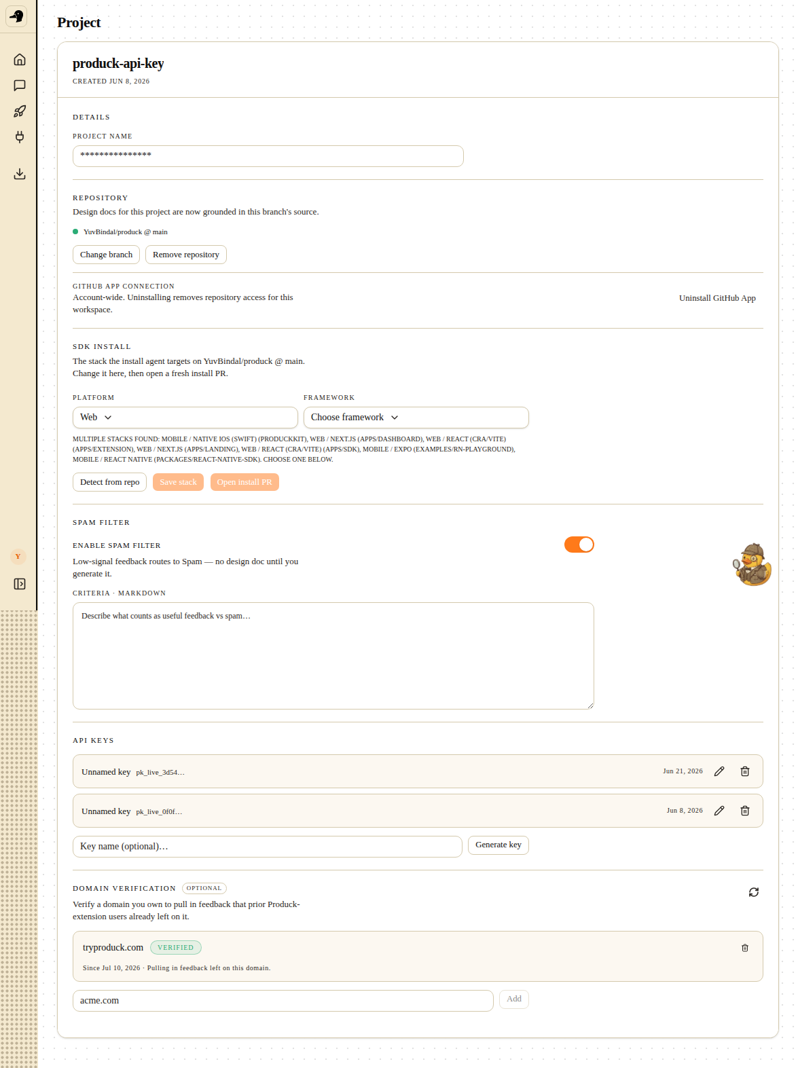Image resolution: width=798 pixels, height=1068 pixels.
Task: Disable the spam filter toggle
Action: click(x=579, y=545)
